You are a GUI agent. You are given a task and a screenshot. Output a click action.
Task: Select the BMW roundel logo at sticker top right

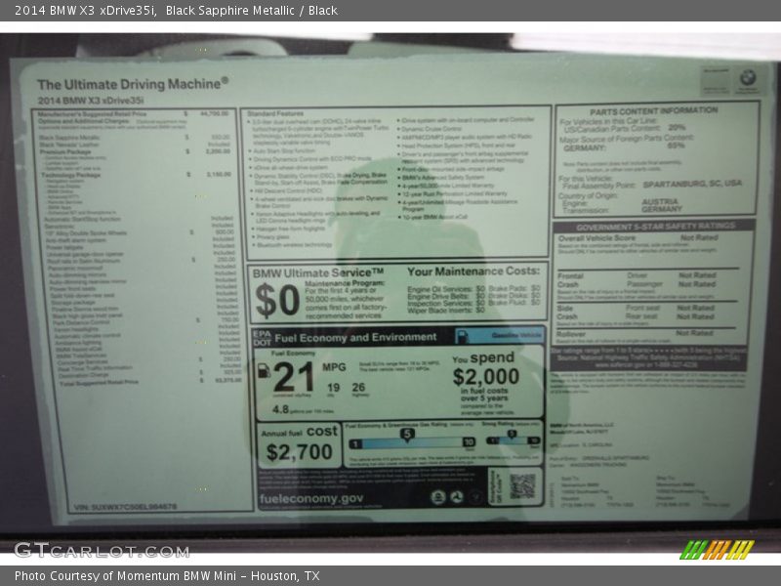747,75
